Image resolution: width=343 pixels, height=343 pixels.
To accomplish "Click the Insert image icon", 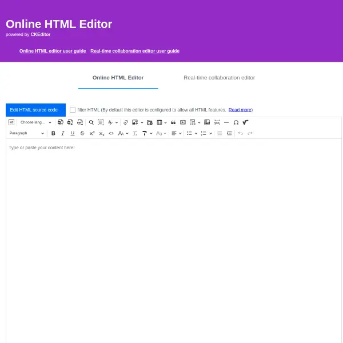I will click(x=135, y=122).
